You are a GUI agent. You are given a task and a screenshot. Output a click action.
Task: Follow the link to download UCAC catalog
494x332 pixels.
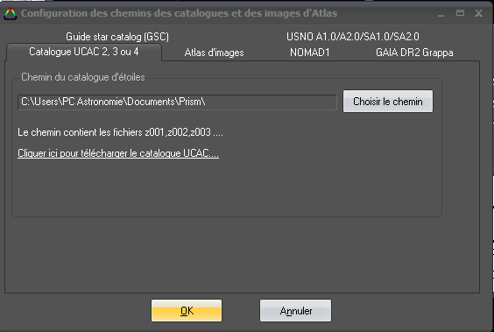coord(118,153)
